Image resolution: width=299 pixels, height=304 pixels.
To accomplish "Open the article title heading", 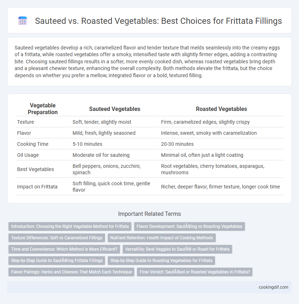I will (158, 21).
